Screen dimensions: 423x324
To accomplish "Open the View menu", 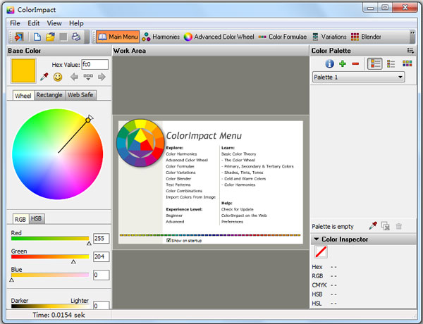I will click(x=56, y=23).
